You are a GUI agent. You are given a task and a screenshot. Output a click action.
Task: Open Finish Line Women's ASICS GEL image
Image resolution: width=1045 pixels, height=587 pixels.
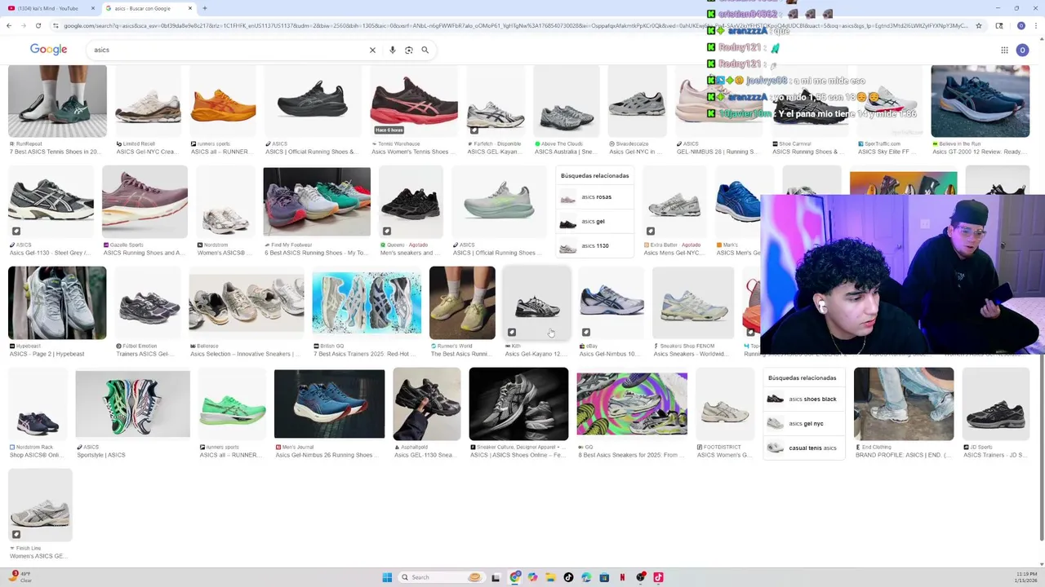pyautogui.click(x=40, y=505)
